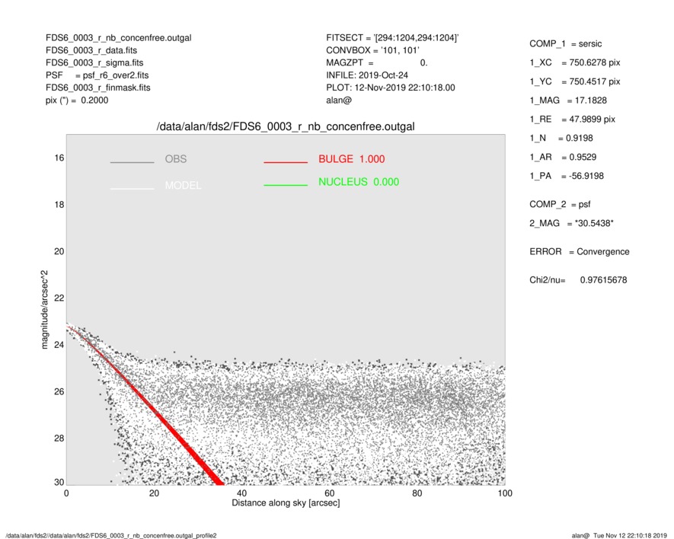
Task: Click the MODEL legend label
Action: click(x=183, y=185)
